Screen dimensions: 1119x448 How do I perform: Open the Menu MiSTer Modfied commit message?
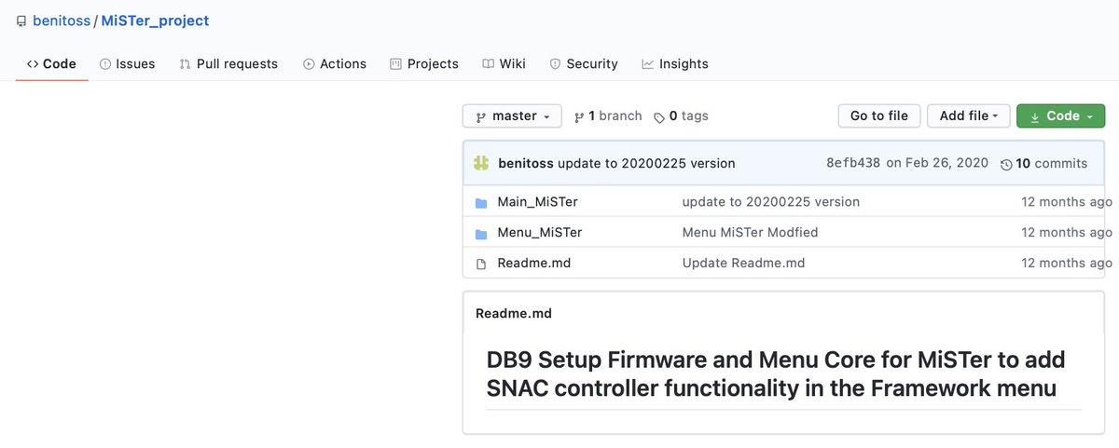click(750, 233)
